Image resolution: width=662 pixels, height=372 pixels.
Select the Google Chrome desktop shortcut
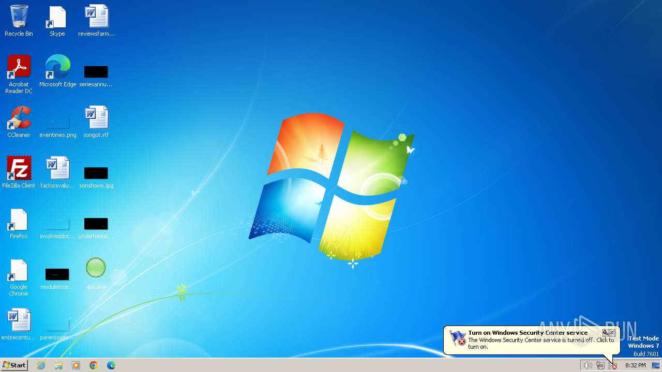click(x=19, y=277)
